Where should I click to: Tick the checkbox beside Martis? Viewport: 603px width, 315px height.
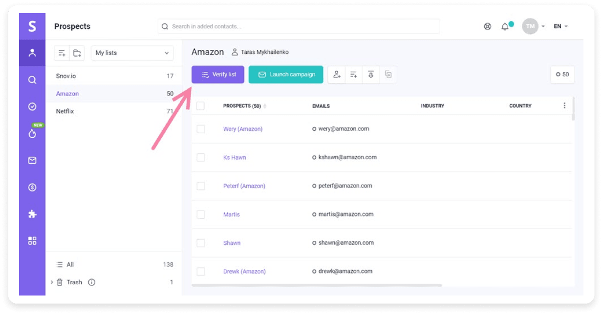click(x=201, y=214)
